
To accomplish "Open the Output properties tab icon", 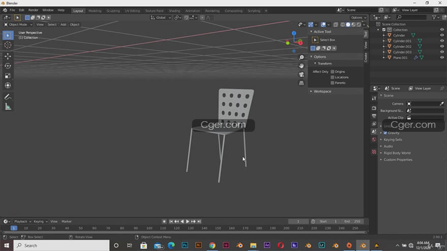I will tap(374, 116).
